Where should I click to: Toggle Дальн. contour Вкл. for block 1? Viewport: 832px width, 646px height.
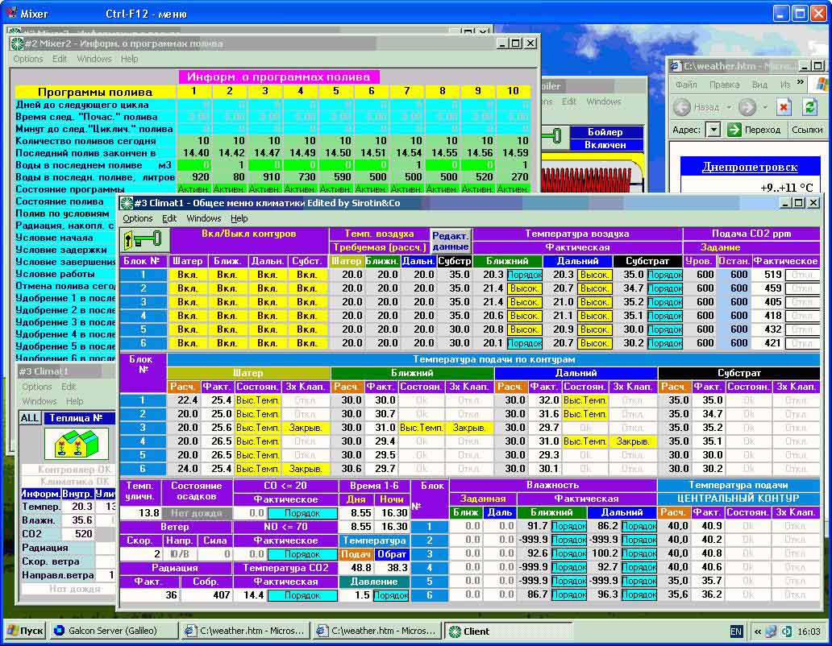267,275
